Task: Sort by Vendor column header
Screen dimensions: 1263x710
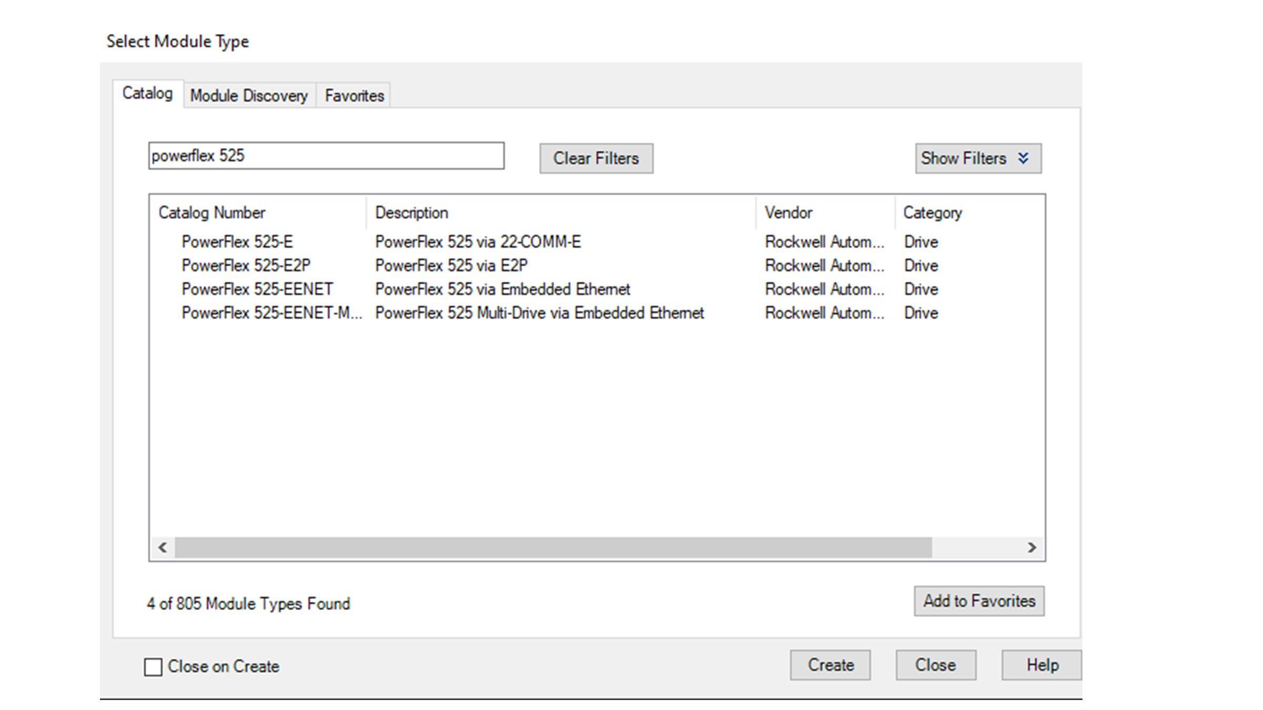Action: (x=826, y=212)
